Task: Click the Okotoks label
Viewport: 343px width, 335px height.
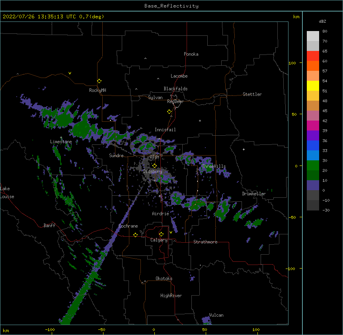Action: click(164, 279)
